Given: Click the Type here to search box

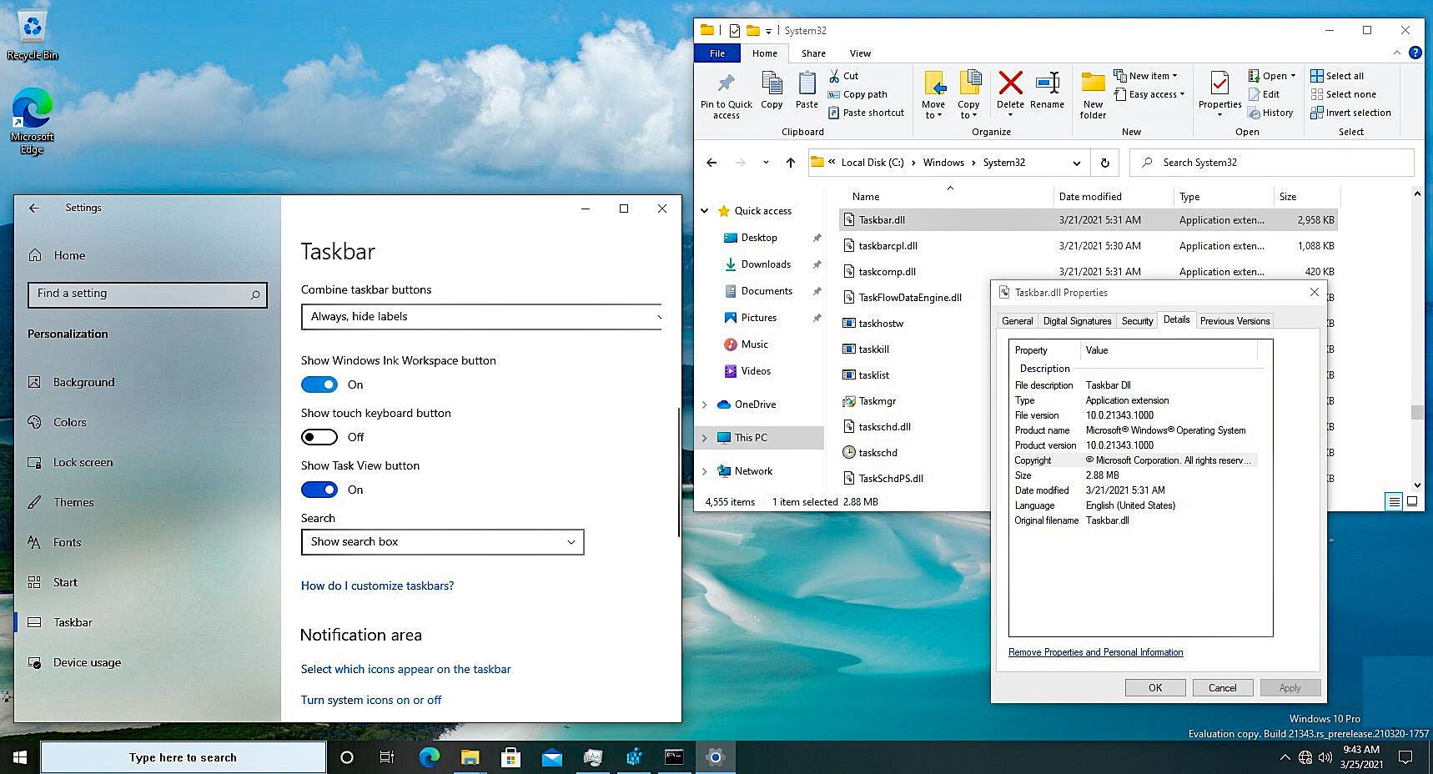Looking at the screenshot, I should (183, 757).
